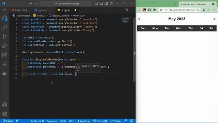Go to next month in calendar
Viewport: 218px width, 123px height.
pos(214,19)
